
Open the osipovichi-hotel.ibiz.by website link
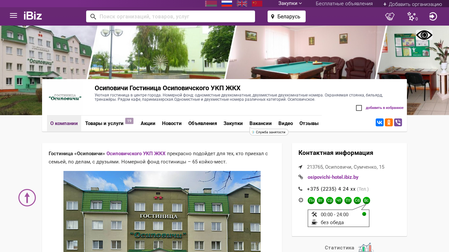click(x=333, y=177)
